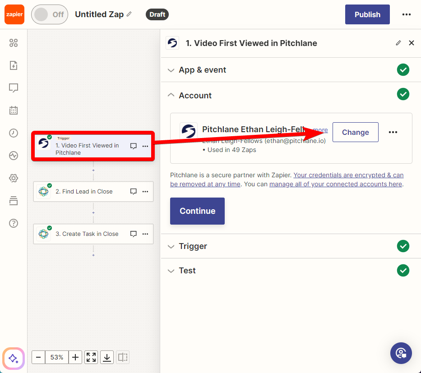Toggle the Zap On/Off switch
The image size is (421, 373).
50,14
